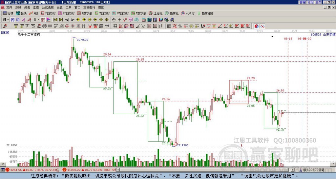Open the 浏览 menu
Screen dimensions: 336x179
click(x=18, y=8)
